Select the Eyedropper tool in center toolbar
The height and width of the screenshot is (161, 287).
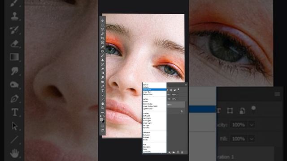(x=103, y=47)
